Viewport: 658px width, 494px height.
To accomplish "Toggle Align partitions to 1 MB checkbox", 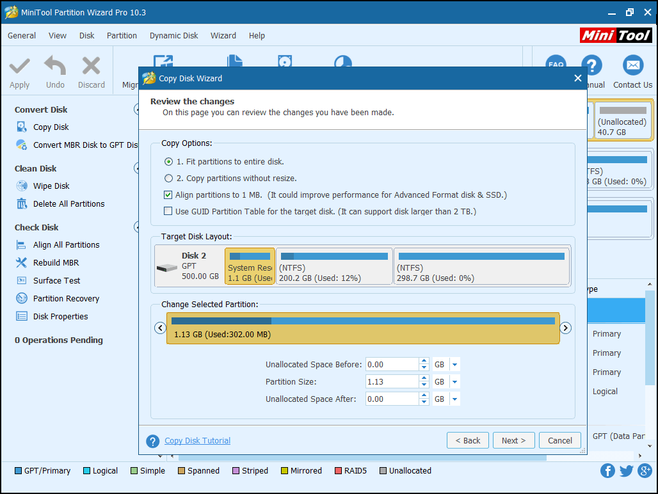I will click(168, 195).
